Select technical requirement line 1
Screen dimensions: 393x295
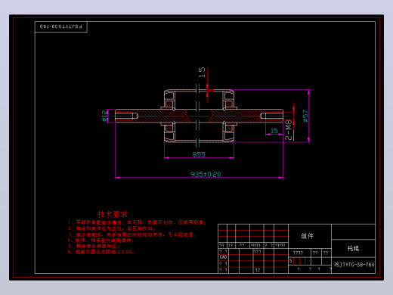click(137, 222)
